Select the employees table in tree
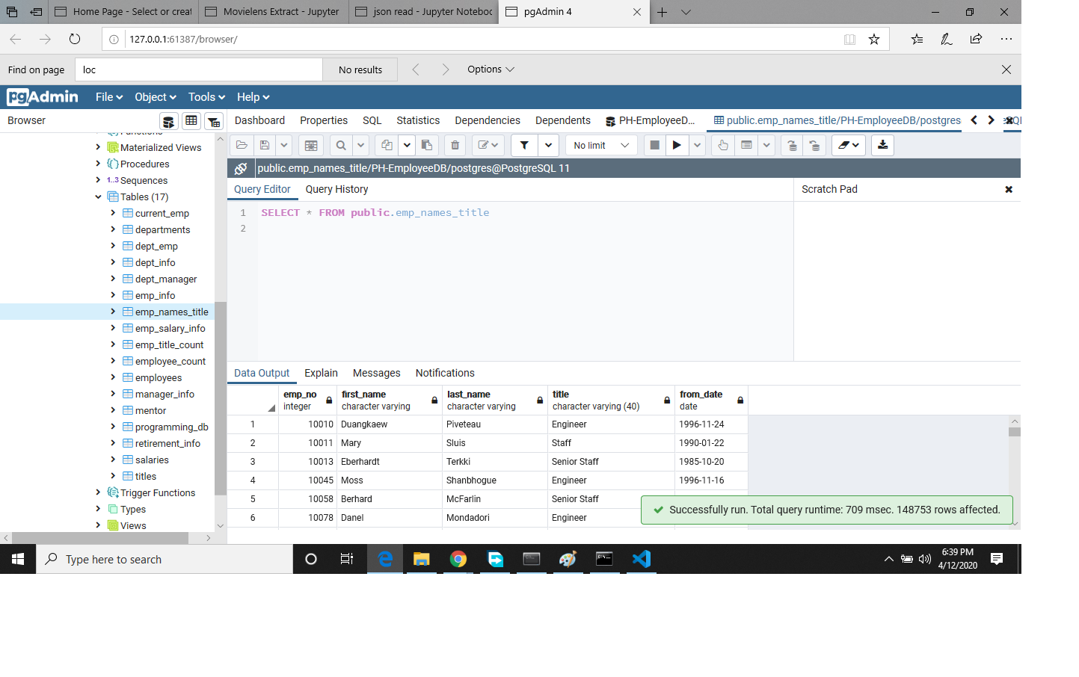Image resolution: width=1079 pixels, height=677 pixels. (158, 377)
